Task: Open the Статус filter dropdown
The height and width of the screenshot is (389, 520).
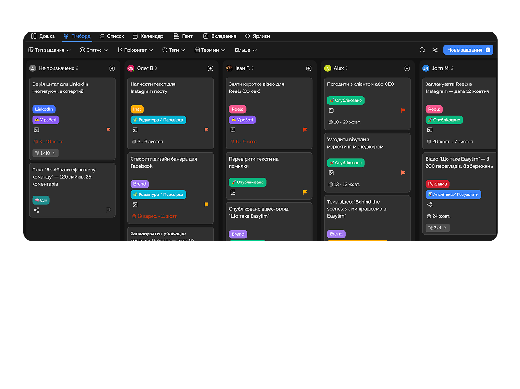Action: coord(94,50)
